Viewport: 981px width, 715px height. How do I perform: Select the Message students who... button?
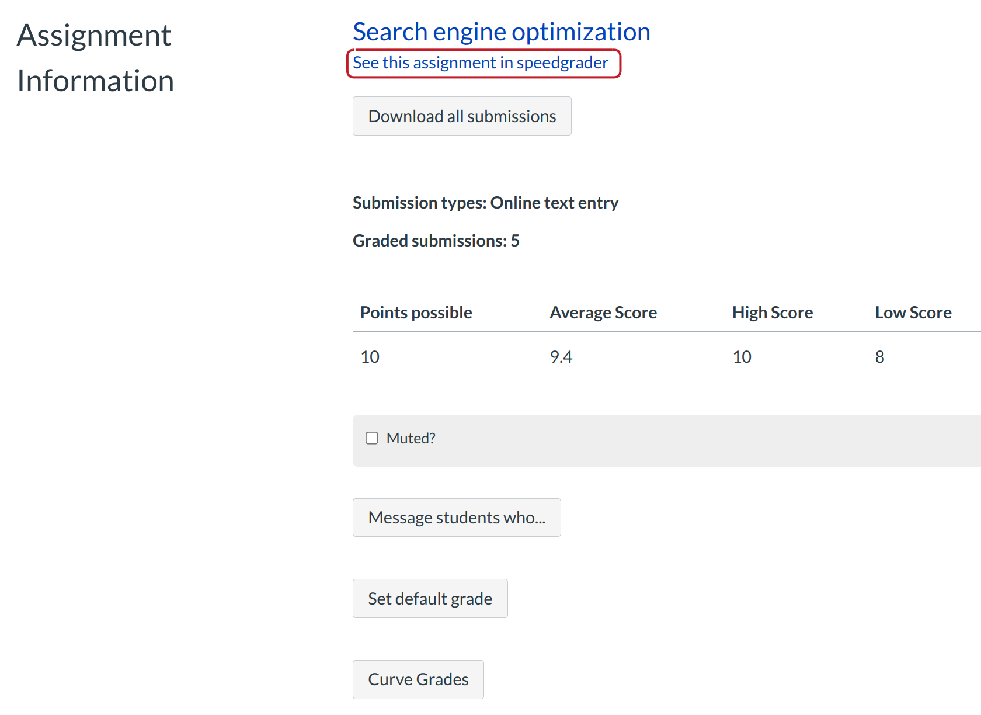pos(457,518)
